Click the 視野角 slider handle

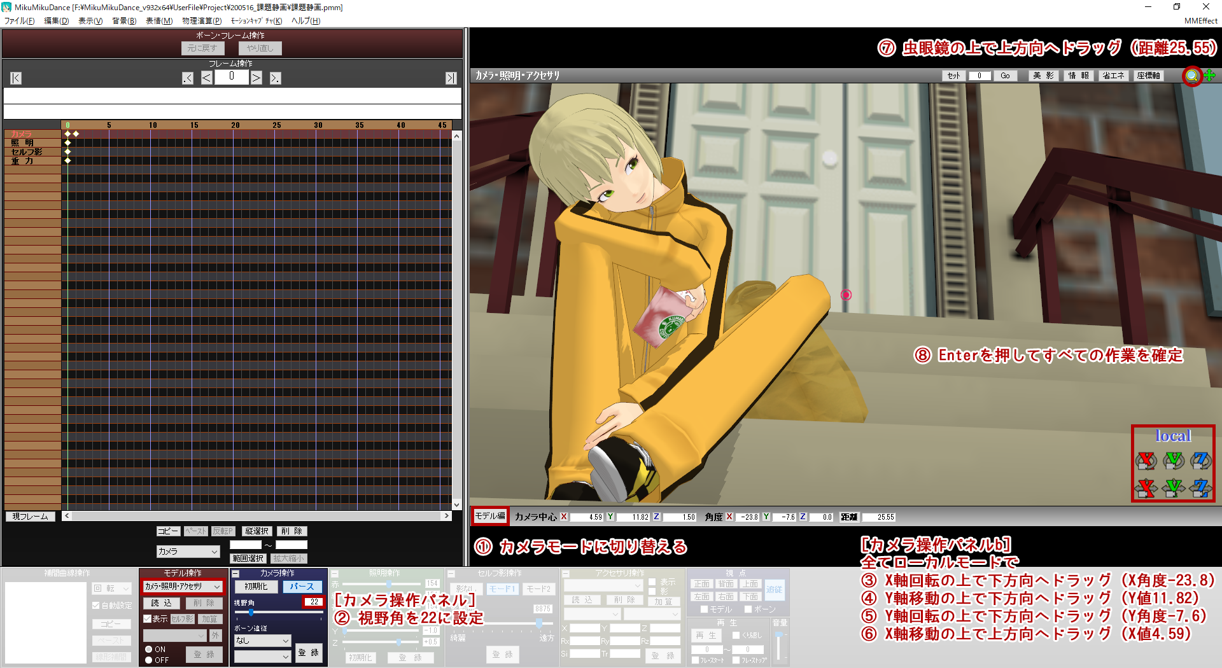point(251,613)
